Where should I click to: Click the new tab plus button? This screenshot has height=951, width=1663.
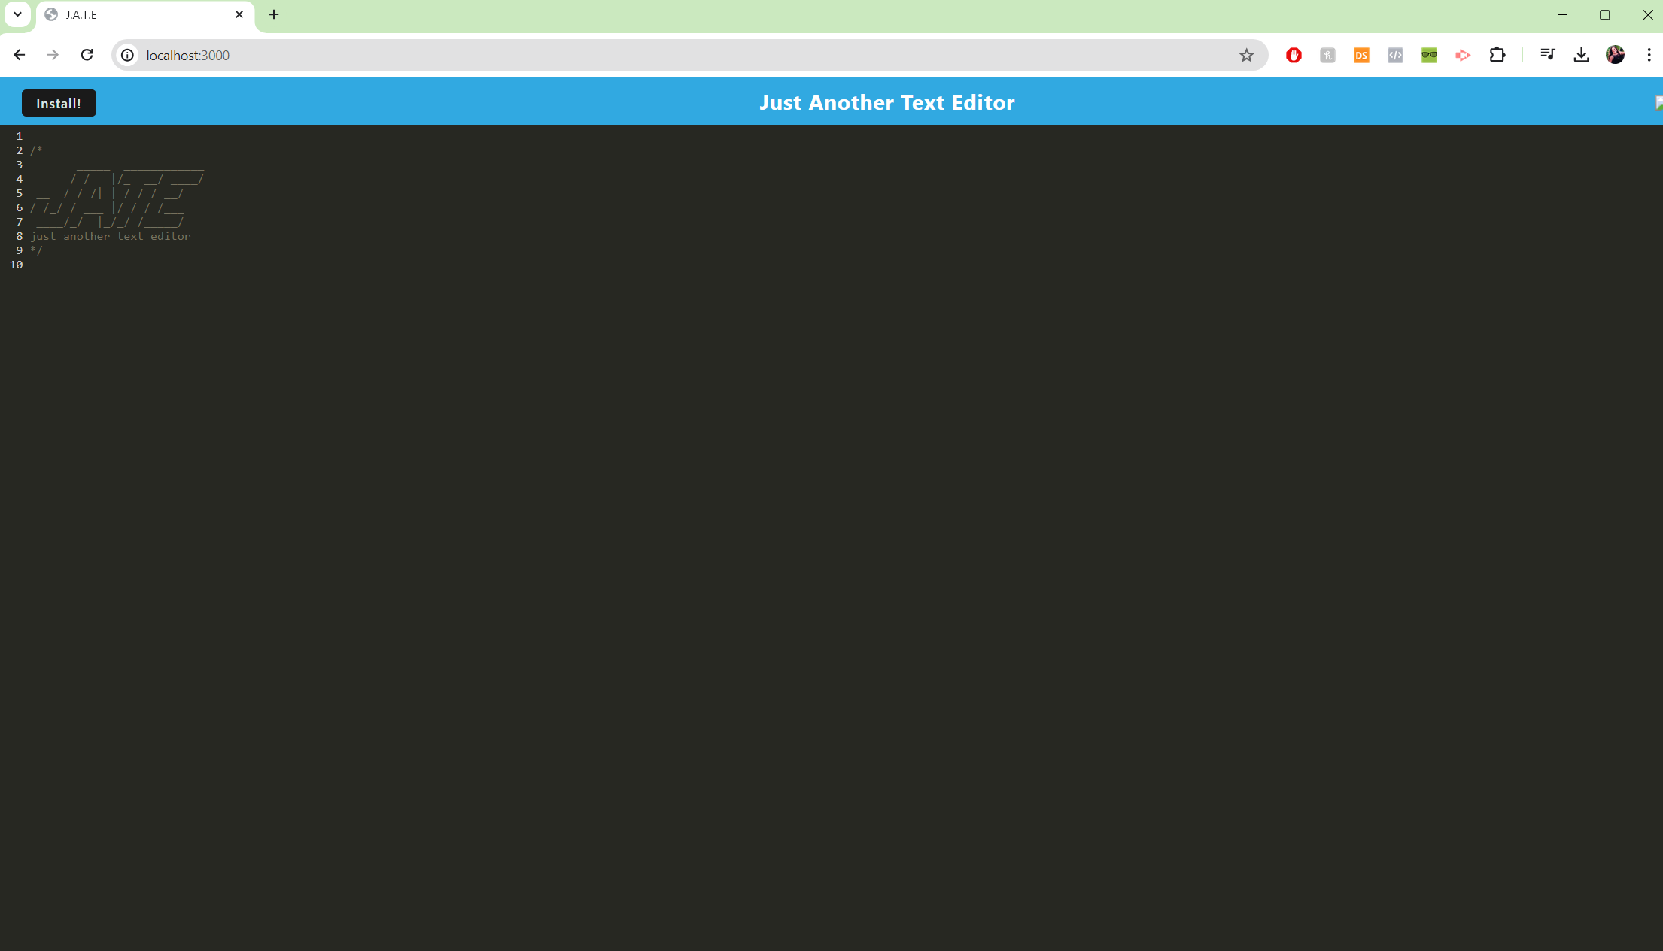pos(274,14)
